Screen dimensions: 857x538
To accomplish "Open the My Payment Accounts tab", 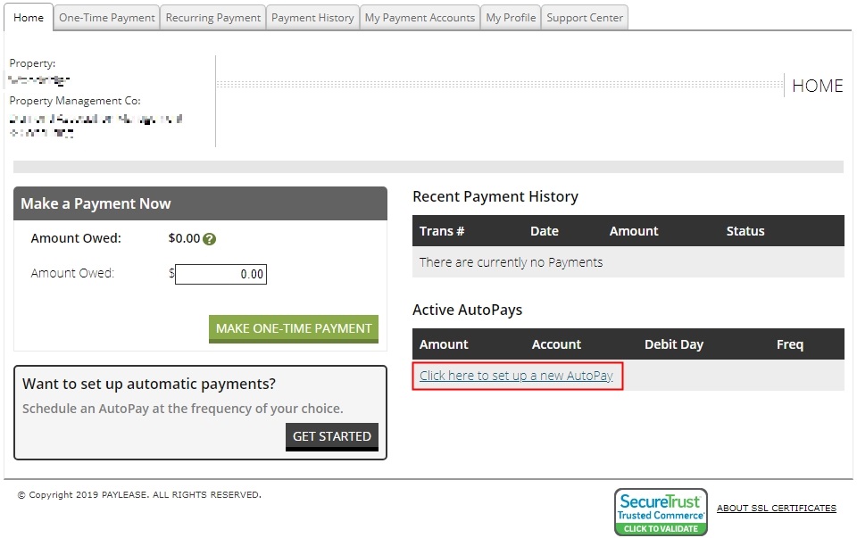I will [419, 16].
